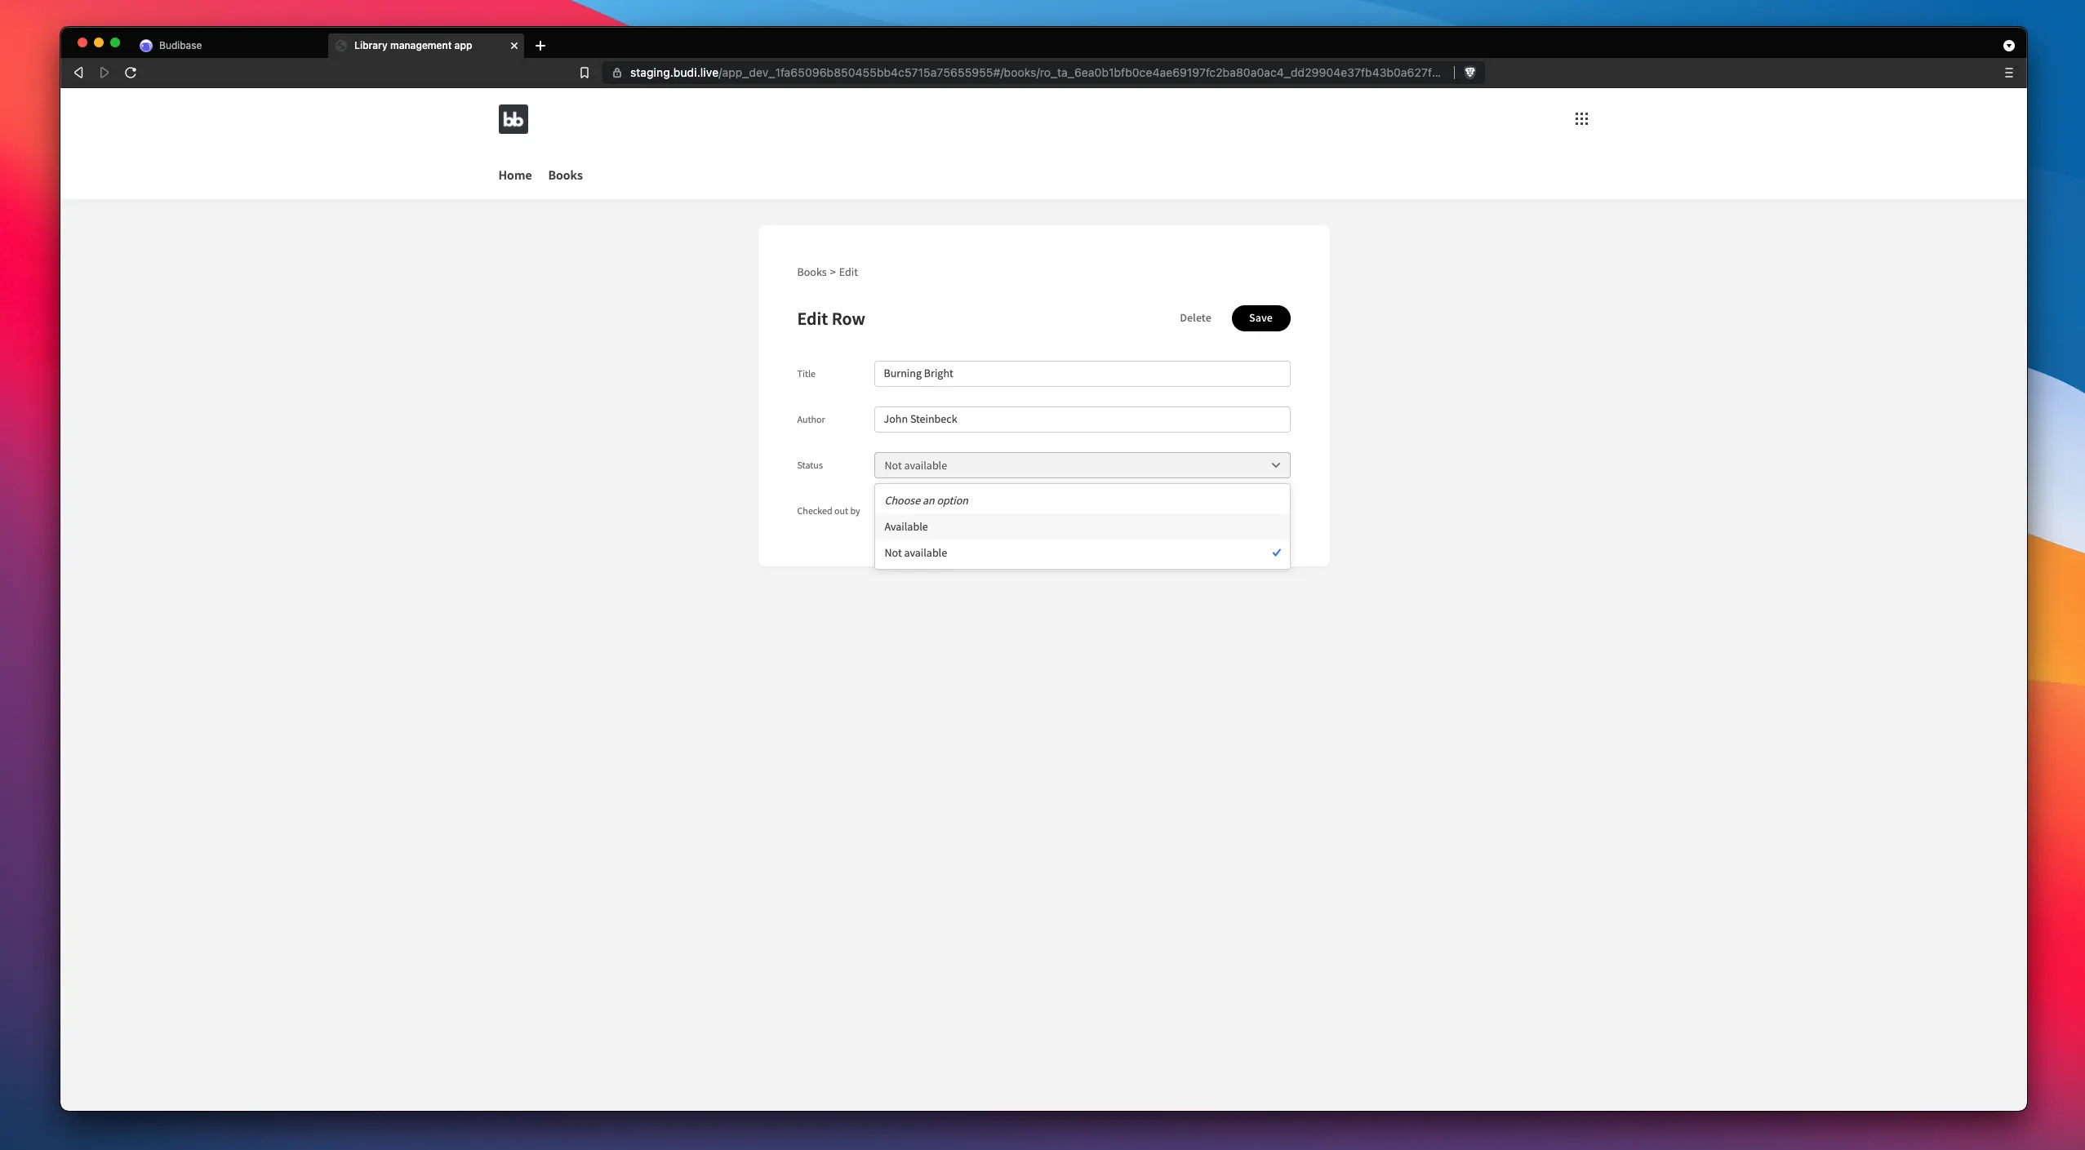Click the apps grid icon top right
Screen dimensions: 2085x1150
1580,118
